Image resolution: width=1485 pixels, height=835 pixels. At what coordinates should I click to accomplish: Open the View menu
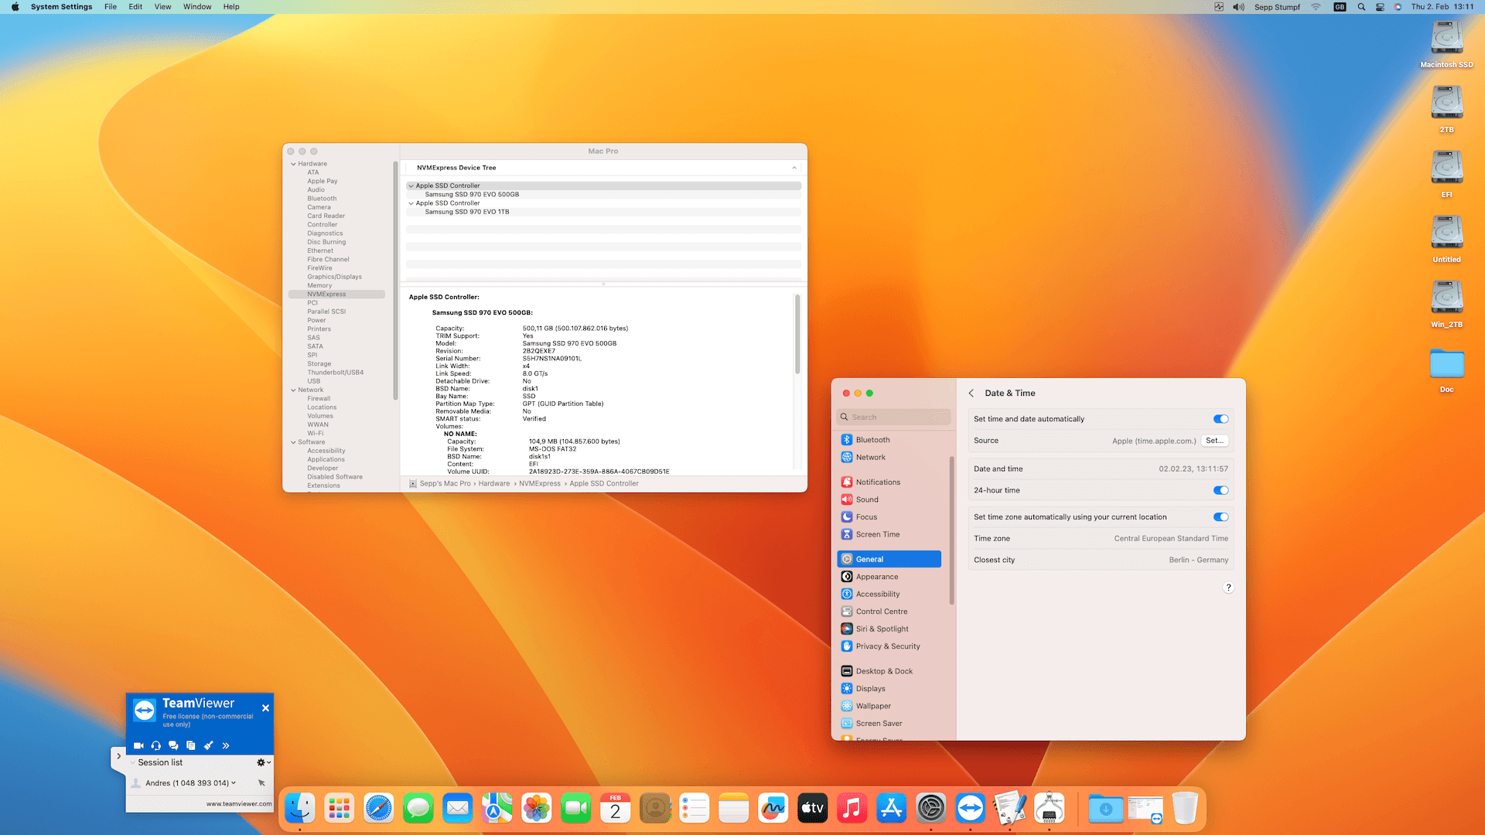point(162,7)
